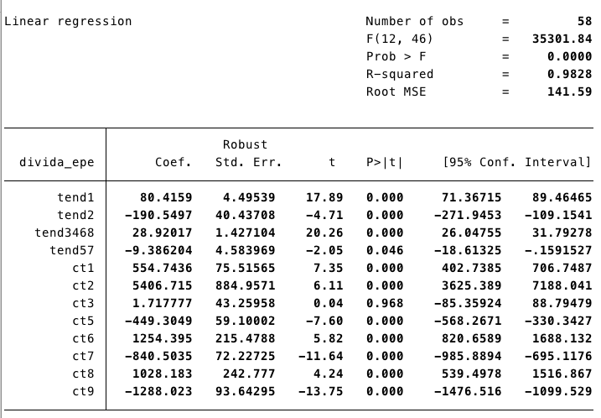This screenshot has width=601, height=418.
Task: Click the Coef. column header
Action: tap(174, 162)
